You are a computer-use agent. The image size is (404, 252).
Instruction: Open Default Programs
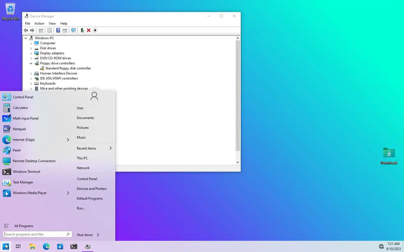click(90, 199)
